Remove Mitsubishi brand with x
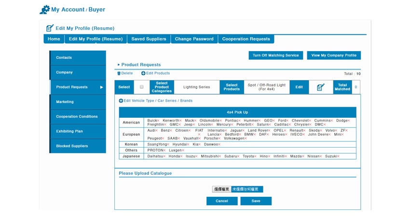 click(220, 156)
